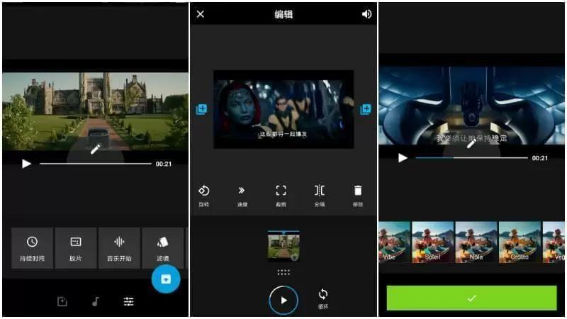
Task: Add clip before using left plus icon
Action: [x=201, y=109]
